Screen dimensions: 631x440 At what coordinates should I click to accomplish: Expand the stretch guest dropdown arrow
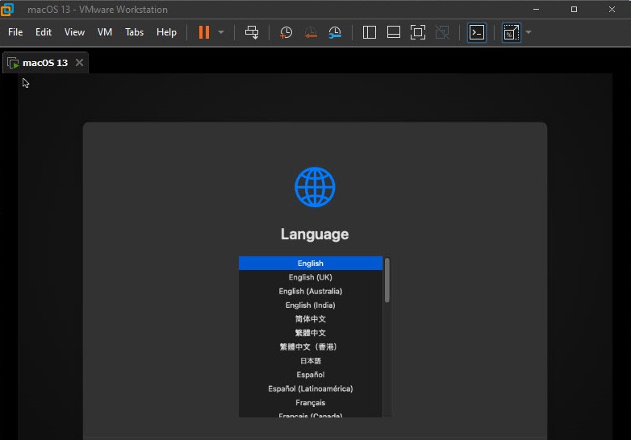click(529, 32)
